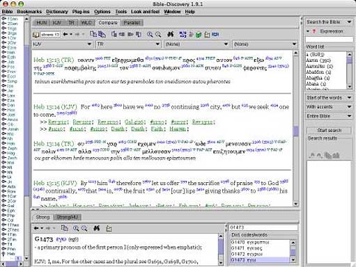Collapse the Expression disclosure triangle

point(308,31)
